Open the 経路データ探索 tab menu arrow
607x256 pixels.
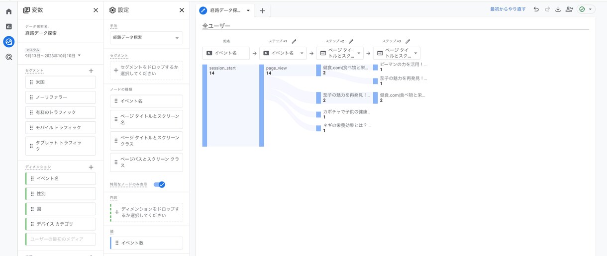[248, 10]
